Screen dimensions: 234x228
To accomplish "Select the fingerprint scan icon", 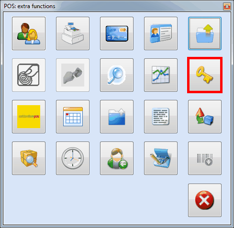I will point(29,75).
